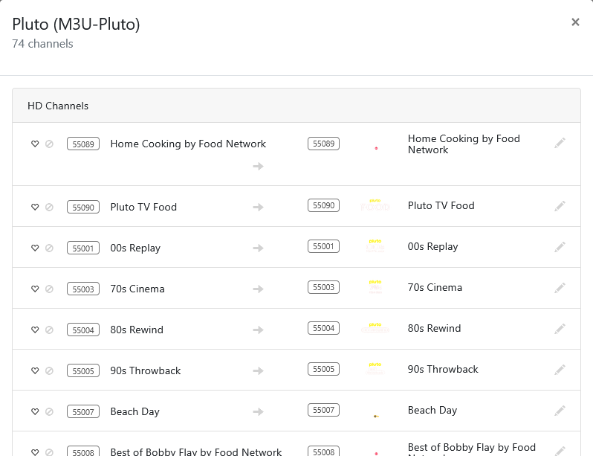Disable the 00s Replay channel
Image resolution: width=593 pixels, height=456 pixels.
[x=49, y=248]
